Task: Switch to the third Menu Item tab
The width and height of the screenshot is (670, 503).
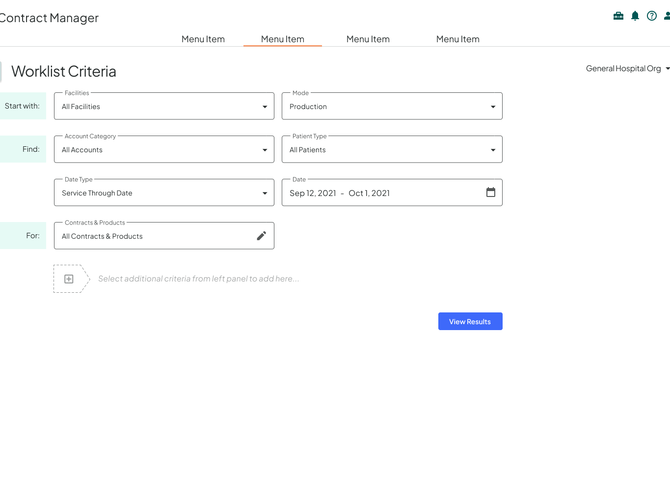Action: 368,39
